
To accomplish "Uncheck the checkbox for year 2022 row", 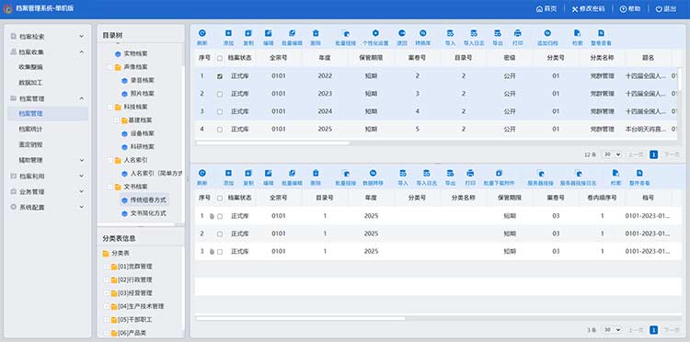I will coord(220,76).
